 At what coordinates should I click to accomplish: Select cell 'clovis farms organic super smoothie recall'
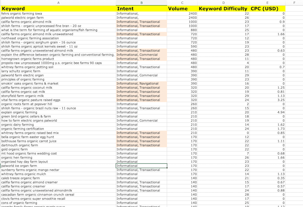coord(58,199)
